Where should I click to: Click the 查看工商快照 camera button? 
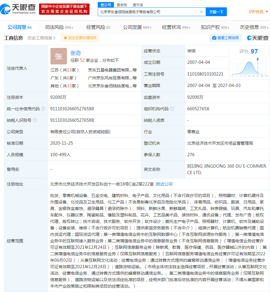coord(225,38)
